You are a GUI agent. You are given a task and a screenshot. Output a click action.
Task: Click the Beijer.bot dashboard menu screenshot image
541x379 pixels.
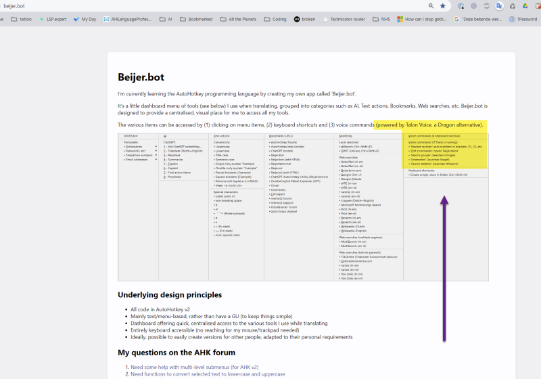pyautogui.click(x=303, y=207)
